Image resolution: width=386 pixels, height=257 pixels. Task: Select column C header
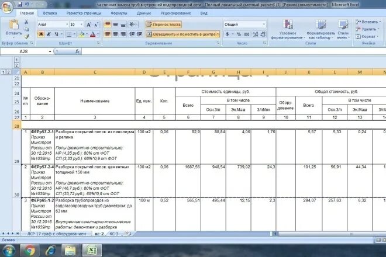point(95,72)
